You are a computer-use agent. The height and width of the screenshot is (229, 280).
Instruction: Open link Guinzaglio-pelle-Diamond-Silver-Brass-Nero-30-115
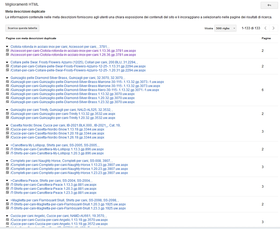(x=85, y=90)
